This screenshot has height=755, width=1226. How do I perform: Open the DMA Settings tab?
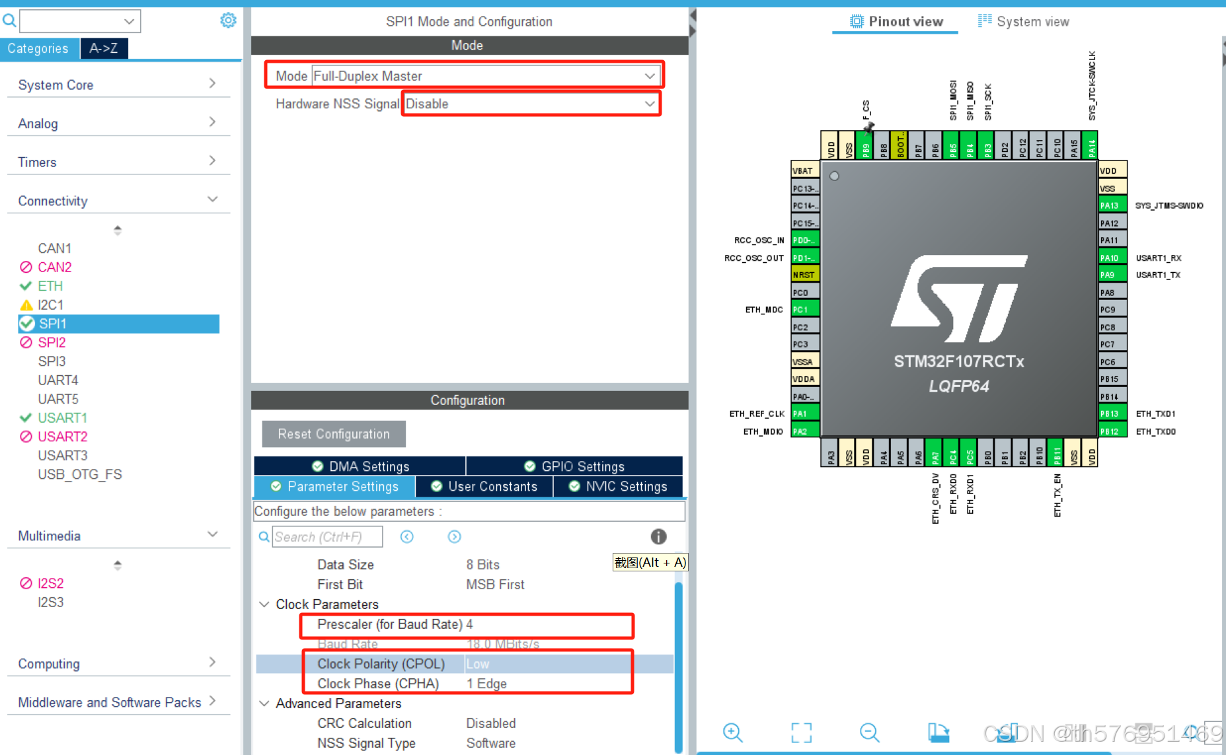pyautogui.click(x=361, y=466)
